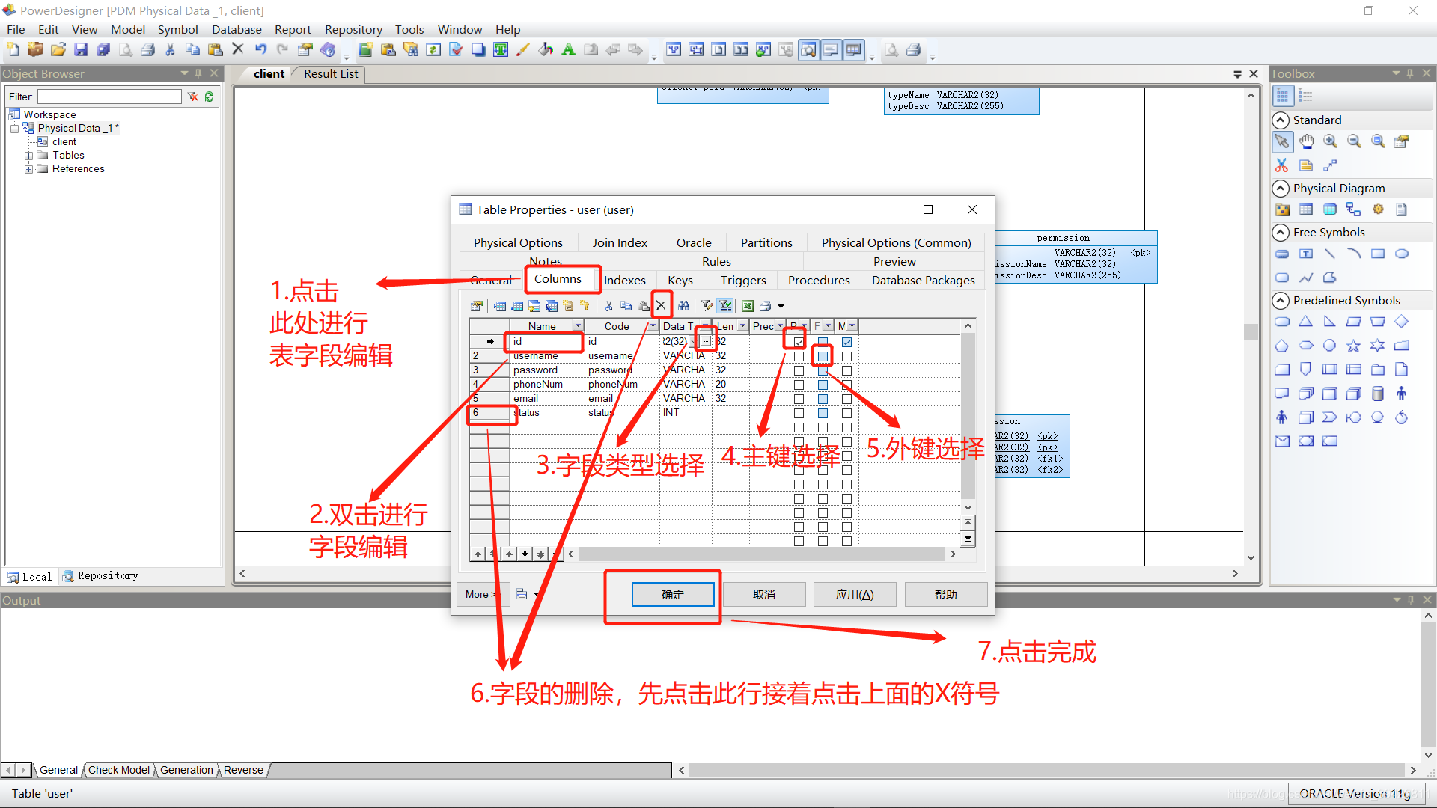Select the delete row icon in toolbar
This screenshot has height=808, width=1437.
pos(662,304)
